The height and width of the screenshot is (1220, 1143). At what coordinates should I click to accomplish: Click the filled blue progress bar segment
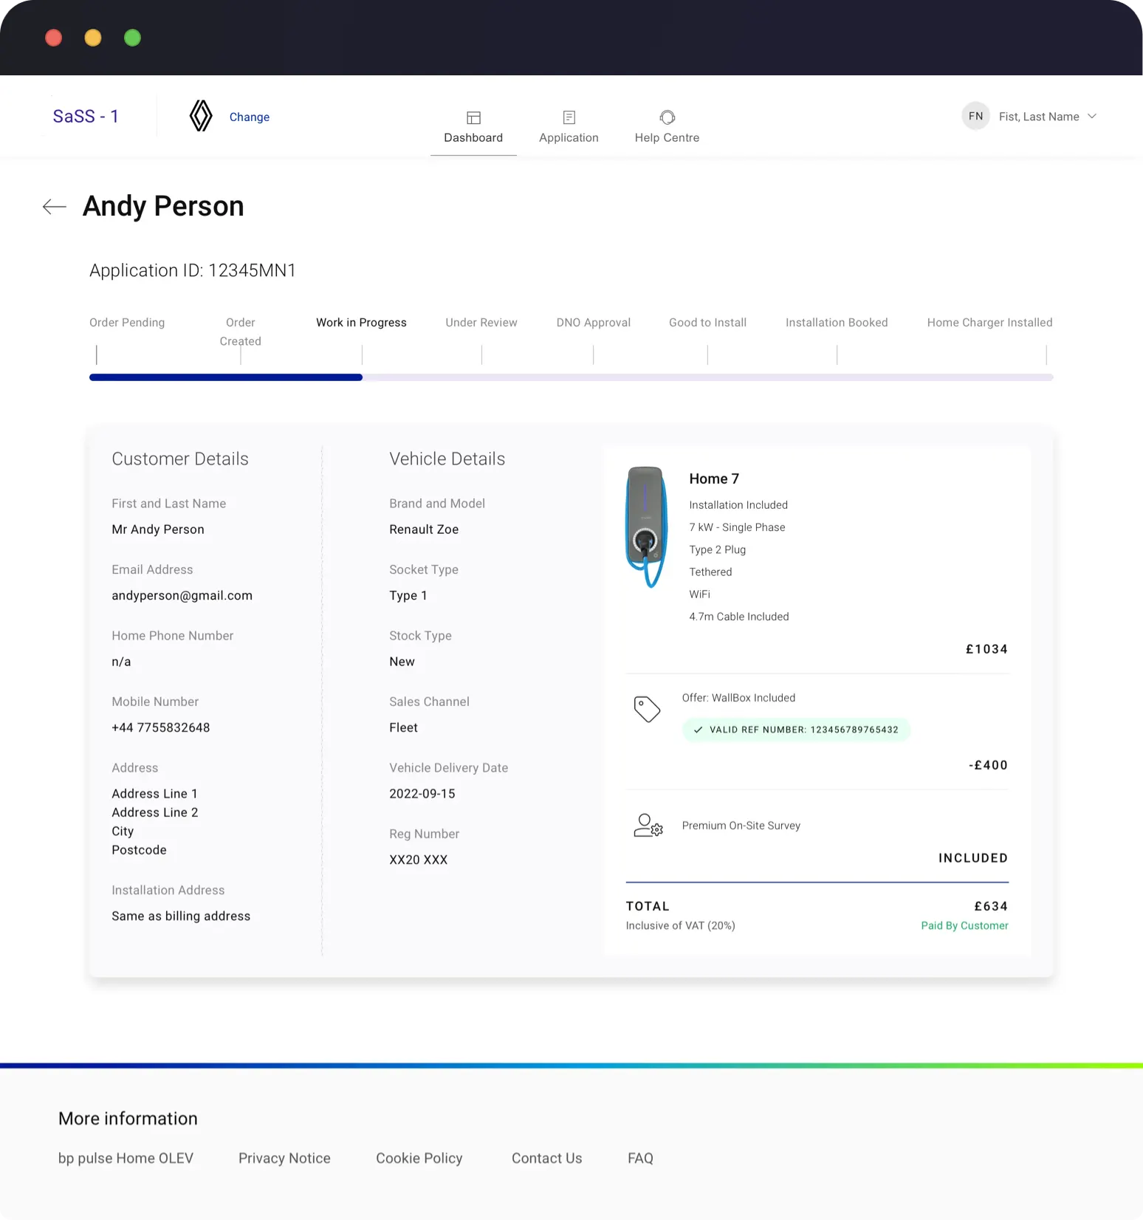coord(226,377)
